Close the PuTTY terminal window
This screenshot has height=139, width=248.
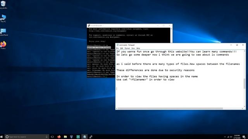169,25
